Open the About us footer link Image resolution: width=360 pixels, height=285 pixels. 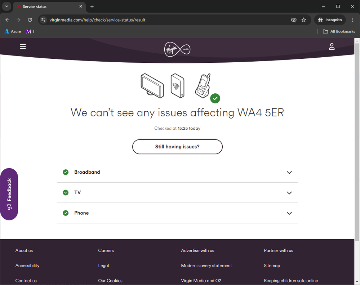(24, 250)
